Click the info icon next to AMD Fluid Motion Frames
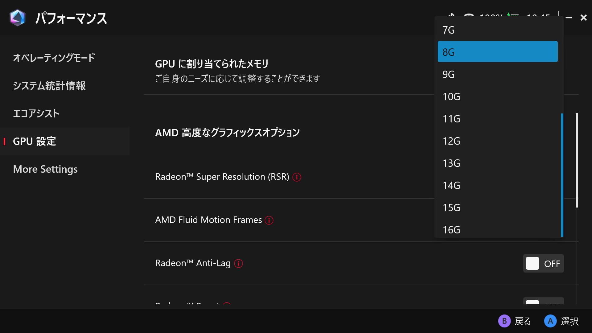The image size is (592, 333). pos(269,220)
